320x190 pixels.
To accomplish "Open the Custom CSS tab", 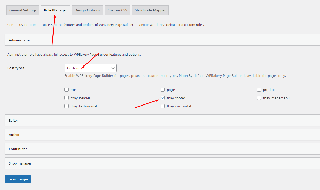I will pyautogui.click(x=117, y=10).
